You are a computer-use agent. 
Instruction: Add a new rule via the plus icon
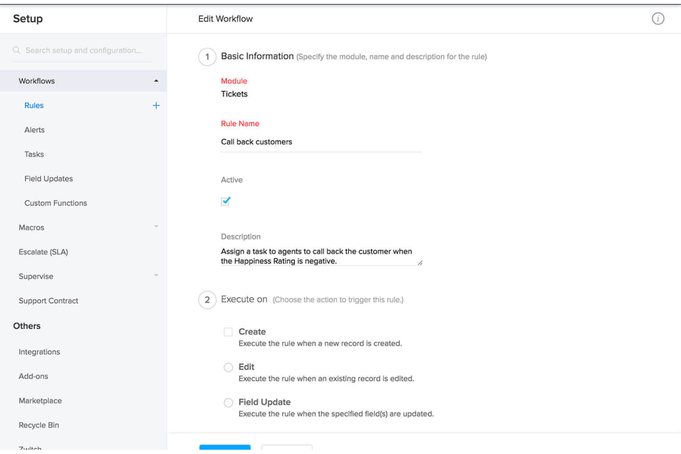coord(156,105)
